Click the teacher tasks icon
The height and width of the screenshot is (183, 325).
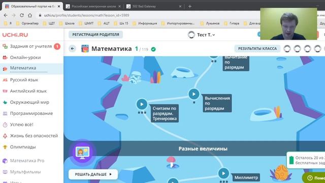point(5,46)
